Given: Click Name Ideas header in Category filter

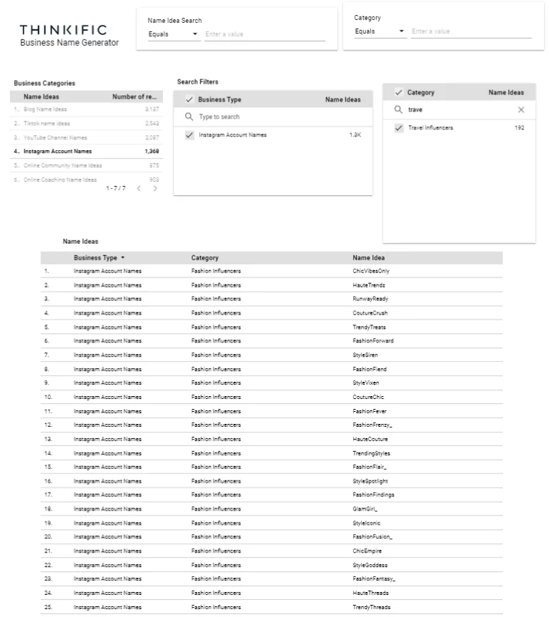Looking at the screenshot, I should pyautogui.click(x=505, y=92).
